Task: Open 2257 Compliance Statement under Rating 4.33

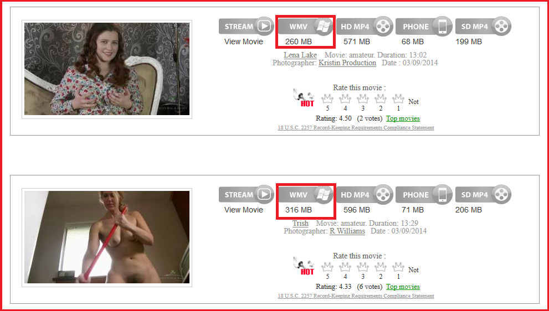Action: [x=356, y=296]
